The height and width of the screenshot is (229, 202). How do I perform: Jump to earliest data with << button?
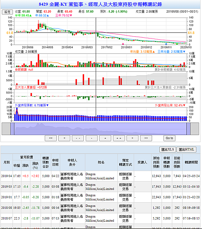click(51, 138)
